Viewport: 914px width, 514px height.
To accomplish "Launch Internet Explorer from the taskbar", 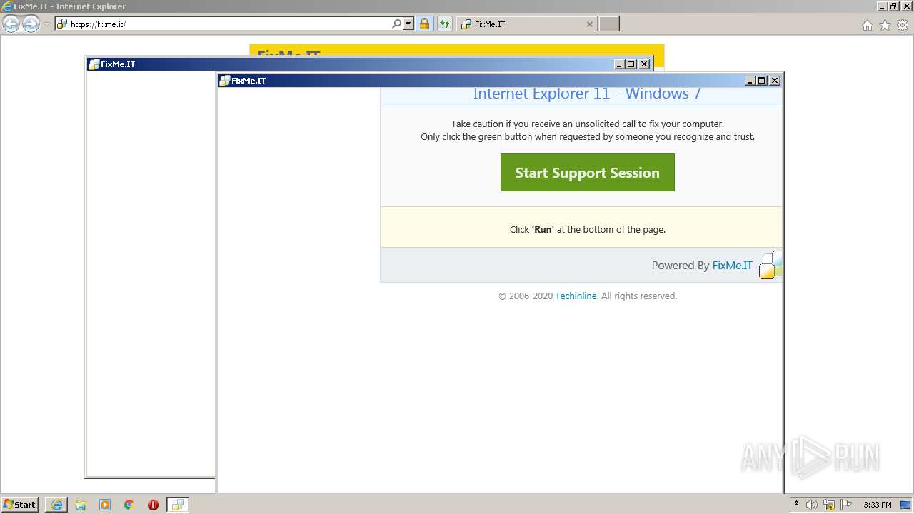I will (x=56, y=505).
